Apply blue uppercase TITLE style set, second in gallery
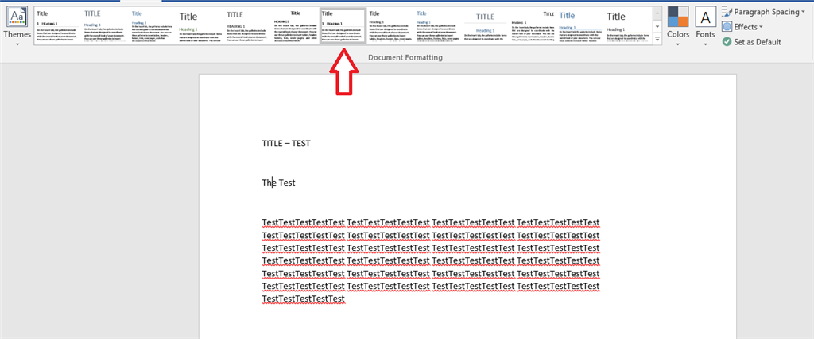Image resolution: width=814 pixels, height=339 pixels. point(105,26)
